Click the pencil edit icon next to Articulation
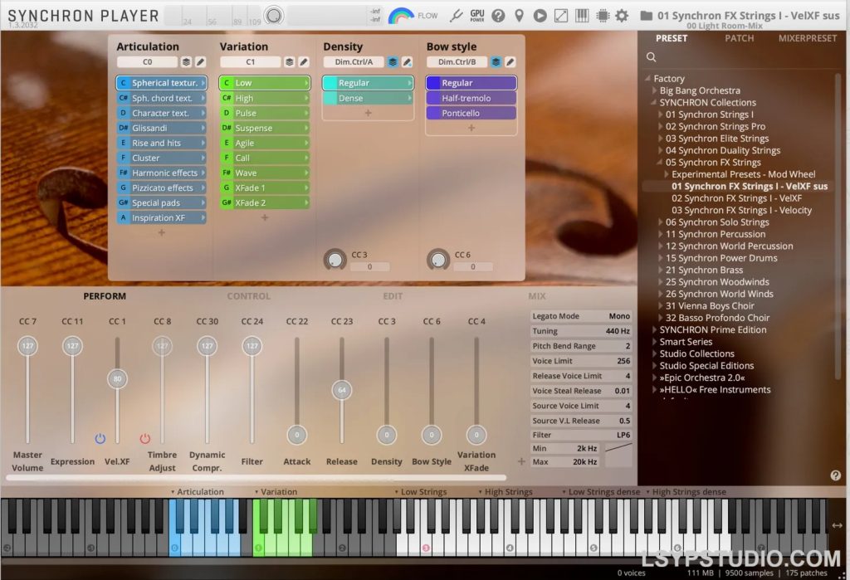 tap(199, 61)
